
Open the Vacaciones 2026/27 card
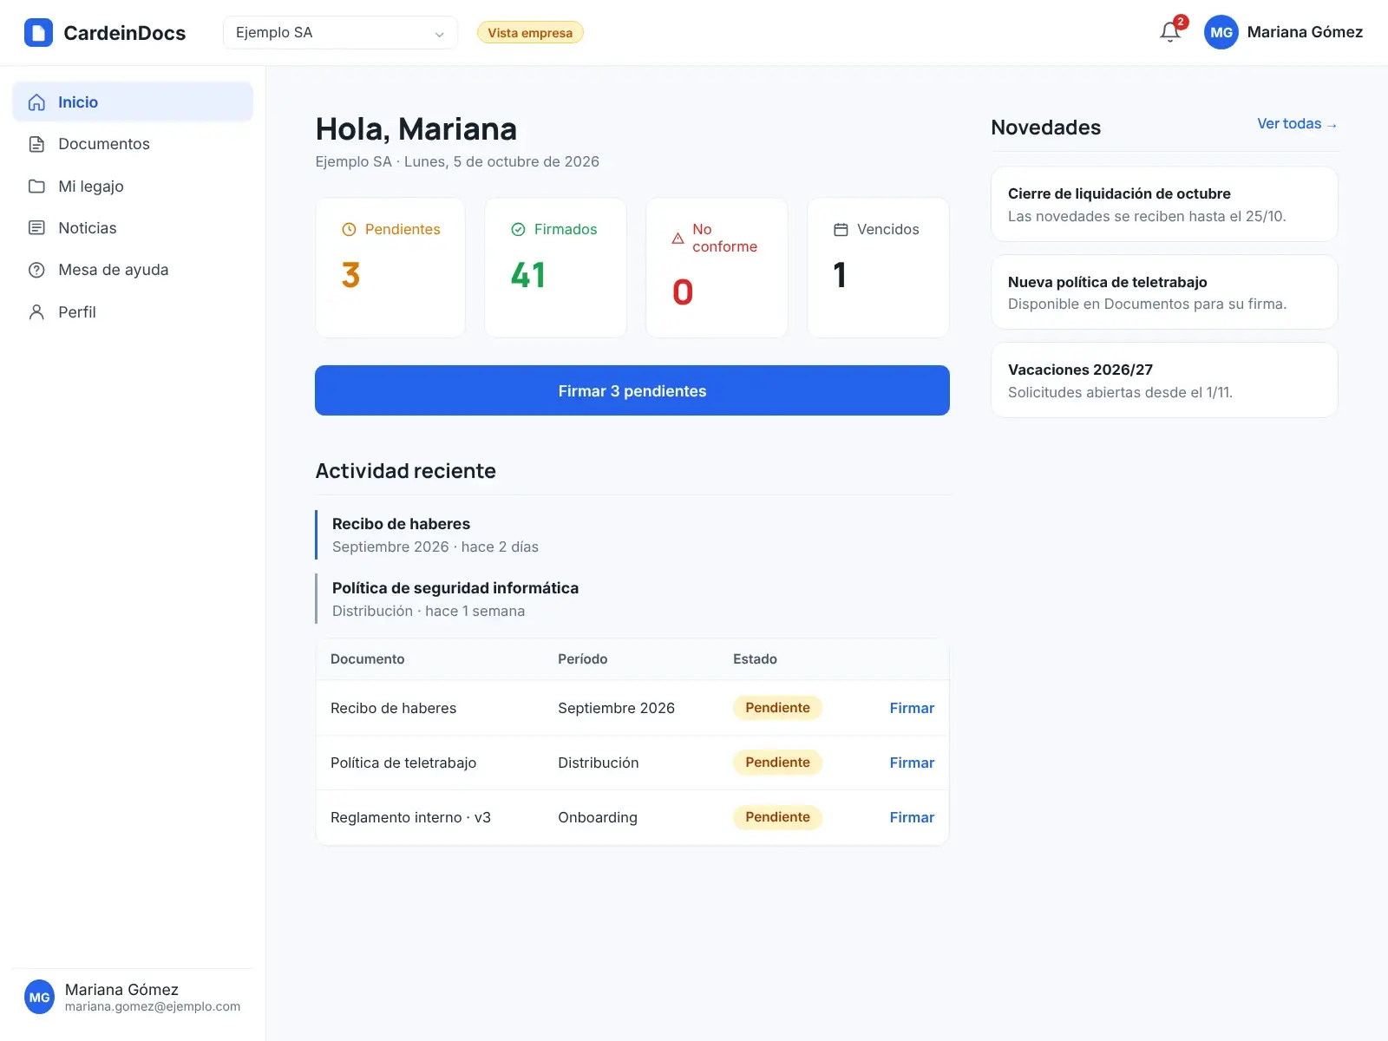point(1164,380)
